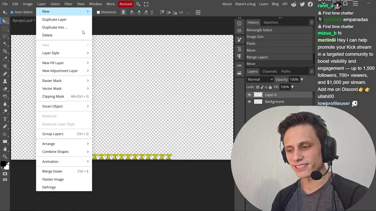Toggle lock all padlock icon
This screenshot has height=211, width=376.
point(270,87)
